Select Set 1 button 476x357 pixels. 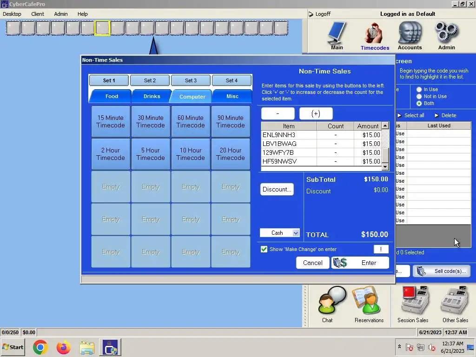[109, 80]
